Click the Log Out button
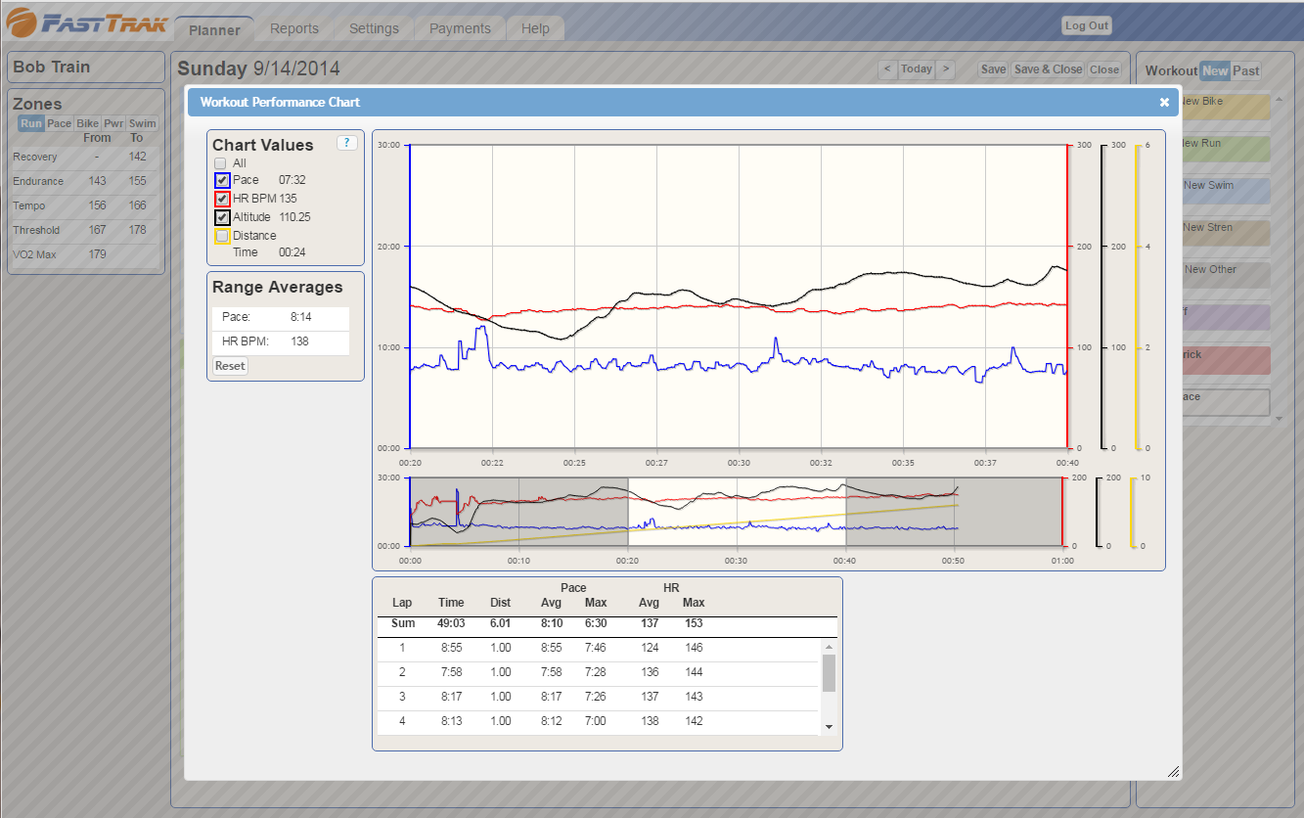 [x=1086, y=26]
